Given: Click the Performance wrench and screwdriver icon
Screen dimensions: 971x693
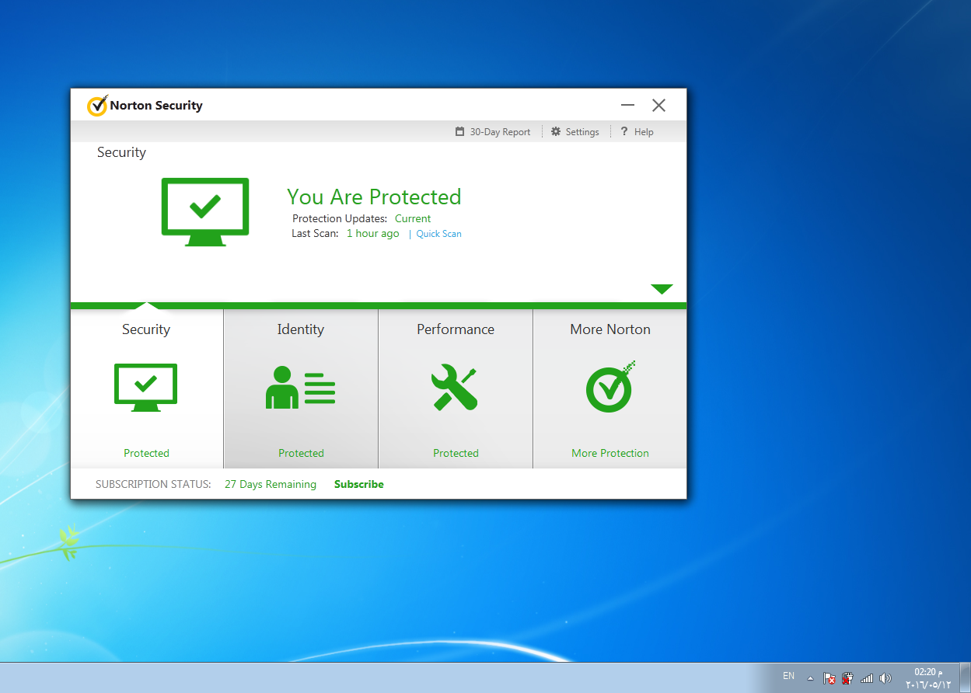Looking at the screenshot, I should [455, 388].
